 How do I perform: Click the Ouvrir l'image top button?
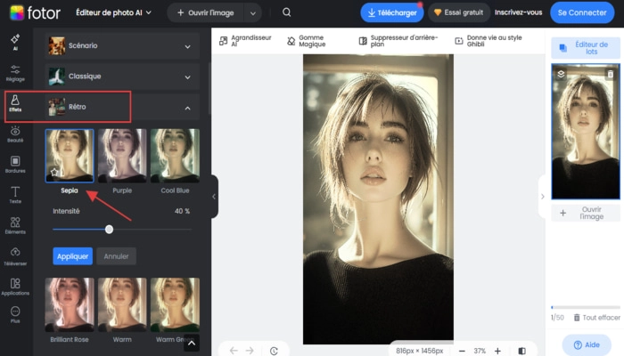206,12
